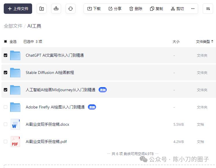This screenshot has width=216, height=168.
Task: Click the 大小 column header
Action: pos(176,41)
